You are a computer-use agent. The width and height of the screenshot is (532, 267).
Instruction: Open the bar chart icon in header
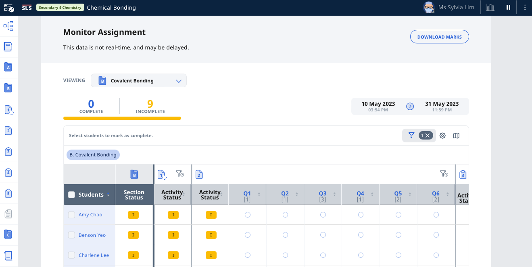coord(490,7)
